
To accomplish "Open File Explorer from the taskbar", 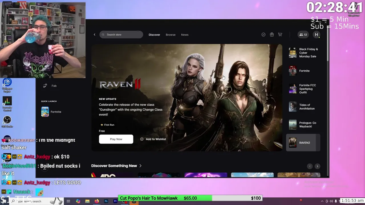I will pos(87,201).
